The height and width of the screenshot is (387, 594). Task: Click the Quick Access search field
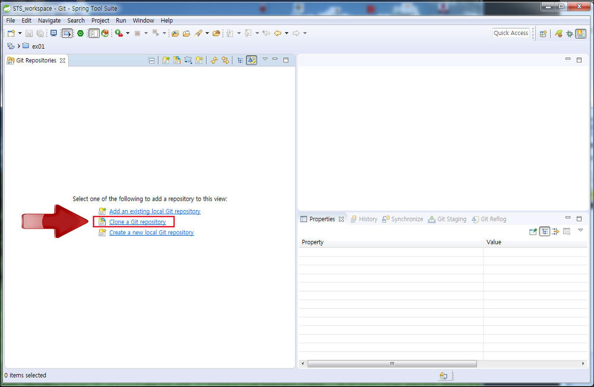511,33
